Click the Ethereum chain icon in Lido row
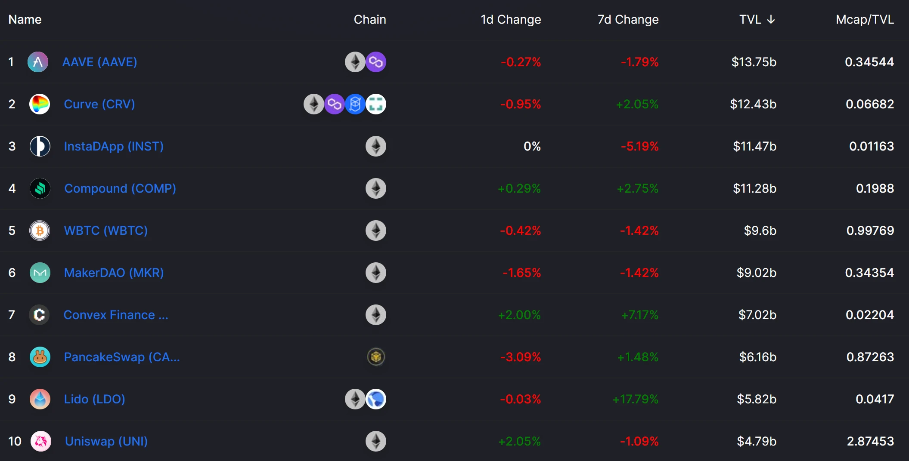 pos(355,399)
